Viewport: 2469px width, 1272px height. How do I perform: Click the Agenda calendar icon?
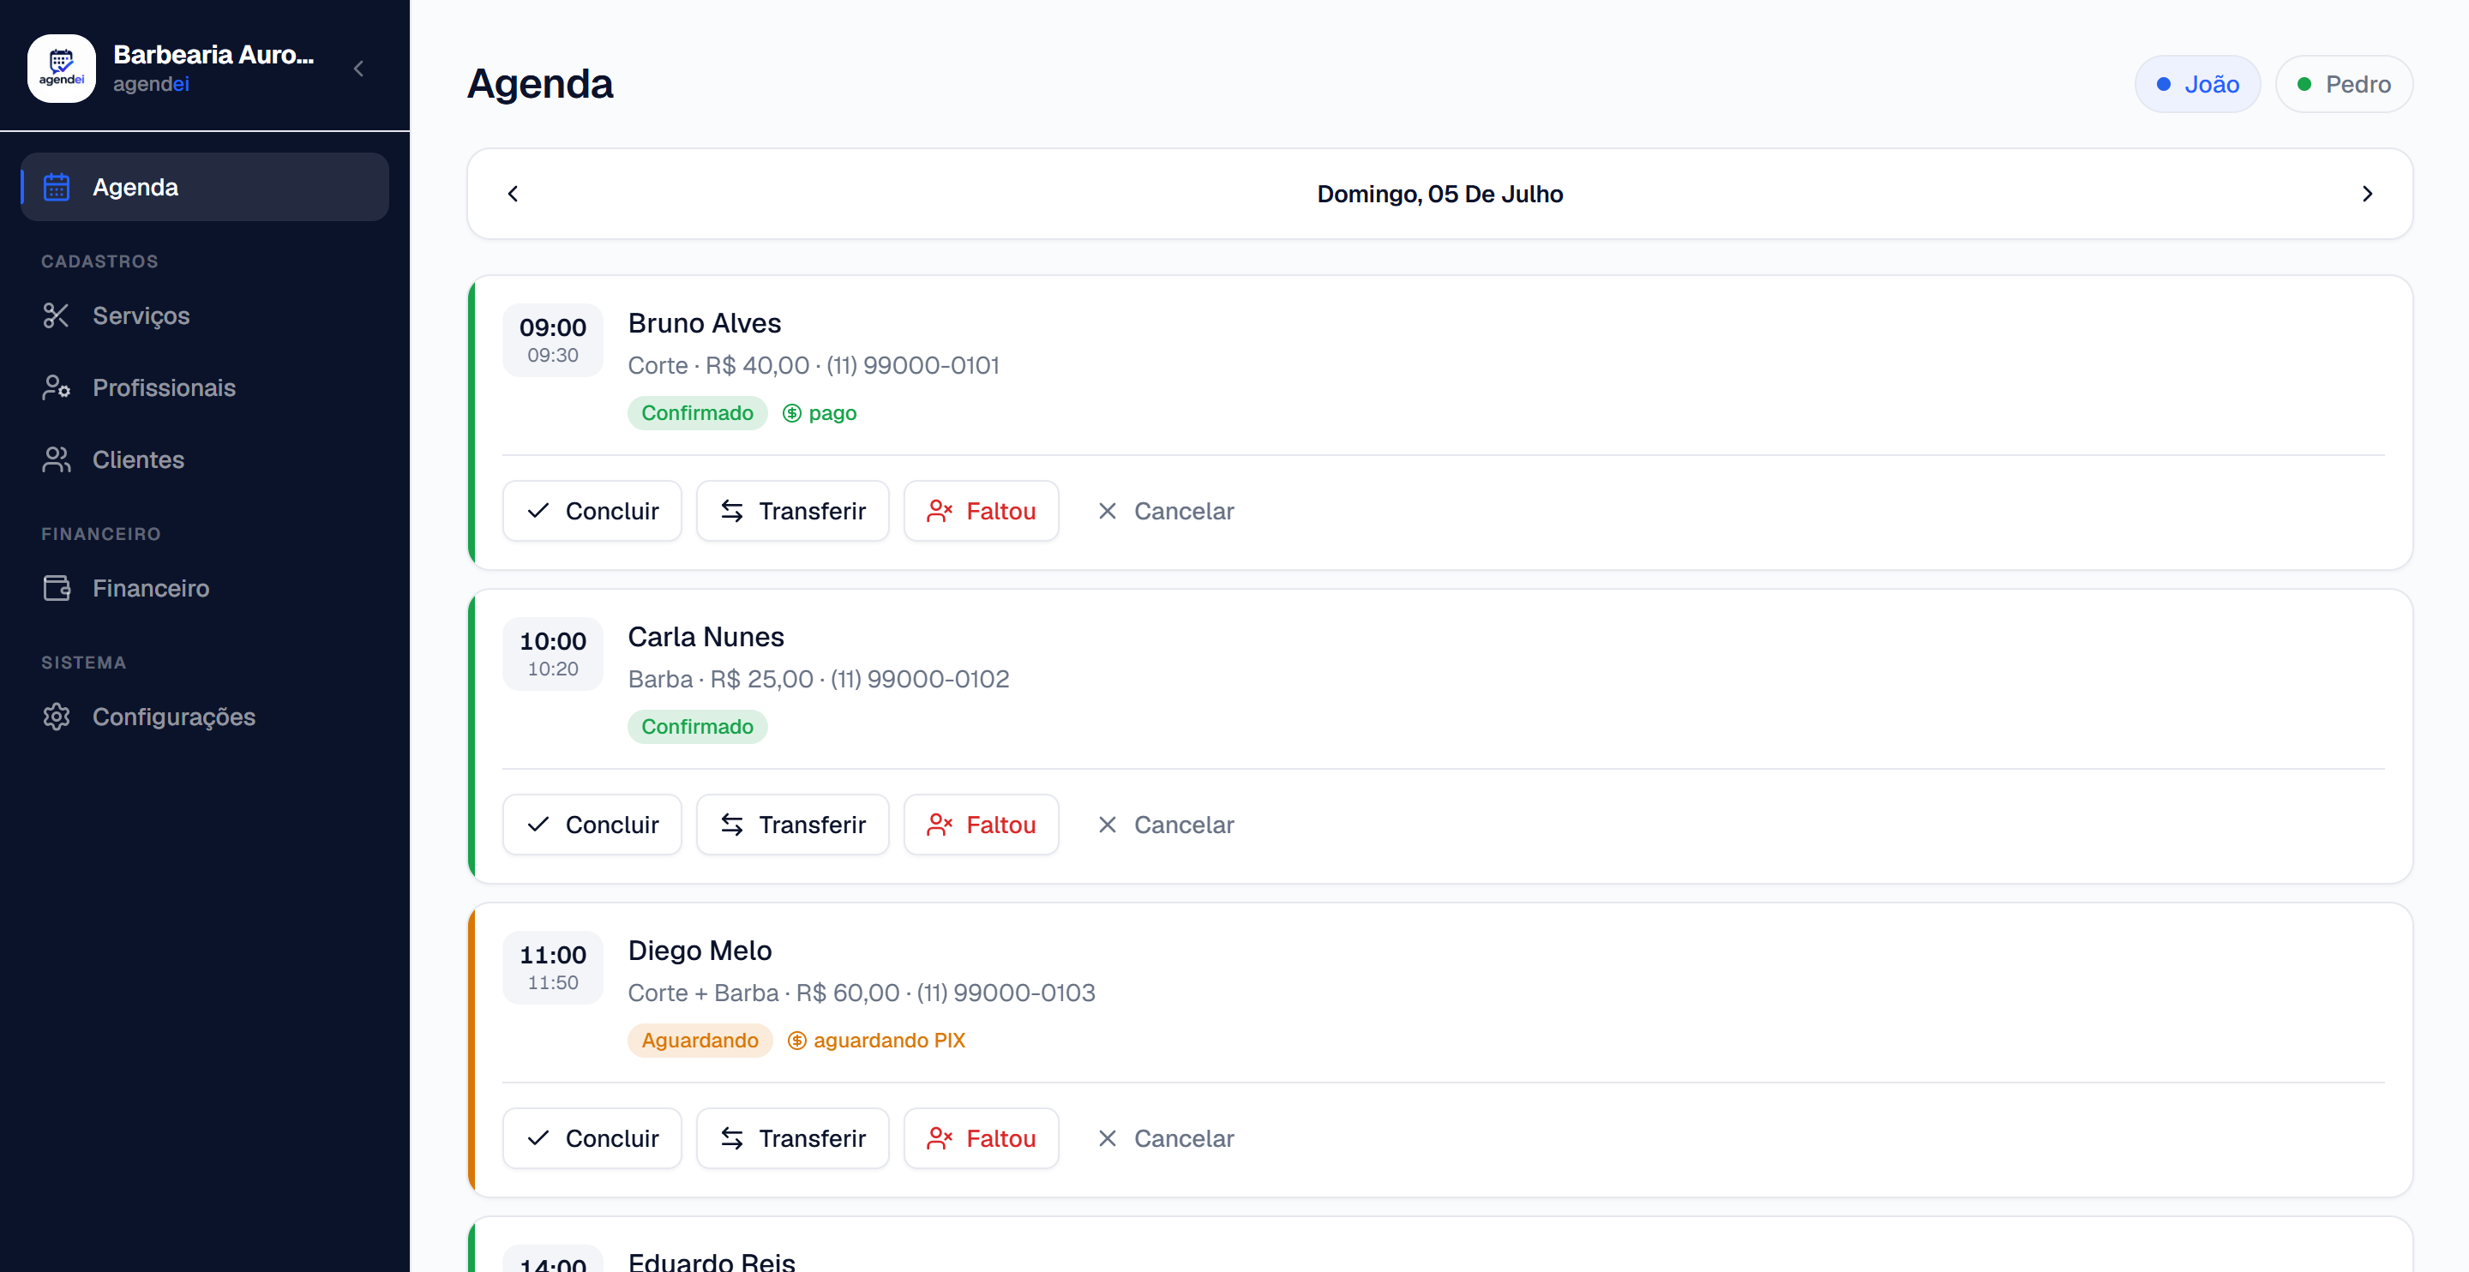point(57,187)
